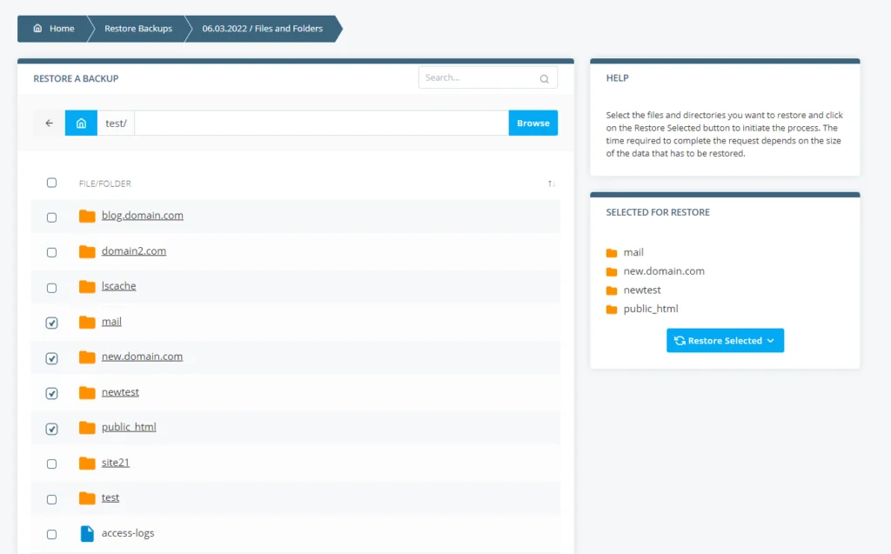Click the back arrow in path bar

pos(50,123)
